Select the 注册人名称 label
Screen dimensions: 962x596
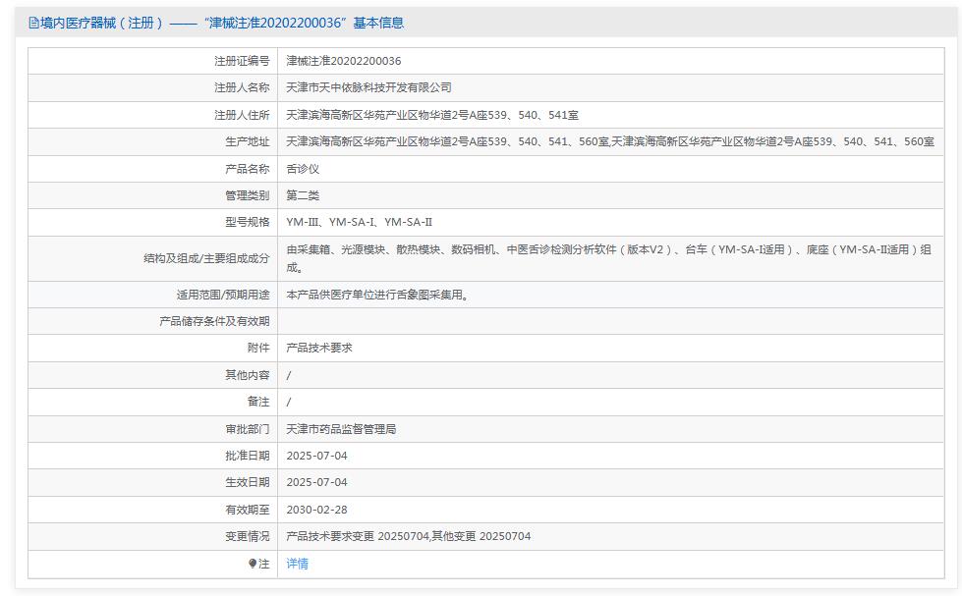(x=242, y=87)
